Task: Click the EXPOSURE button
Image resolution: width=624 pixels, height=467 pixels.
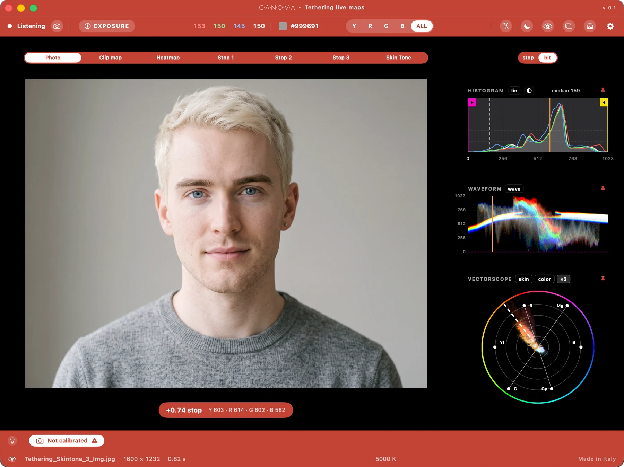Action: click(x=107, y=26)
